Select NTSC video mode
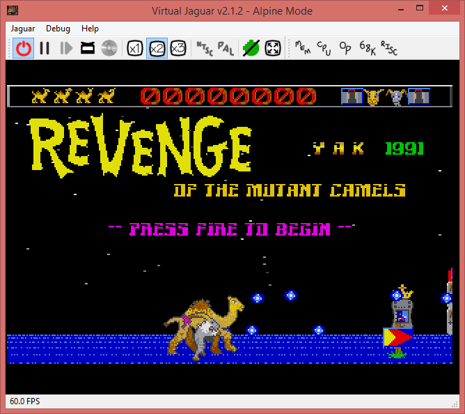Image resolution: width=465 pixels, height=414 pixels. [205, 48]
